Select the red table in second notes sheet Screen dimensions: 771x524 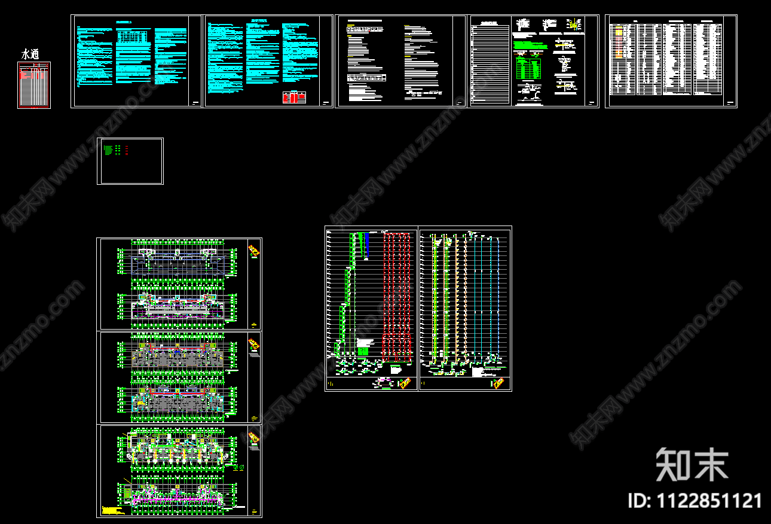click(294, 97)
